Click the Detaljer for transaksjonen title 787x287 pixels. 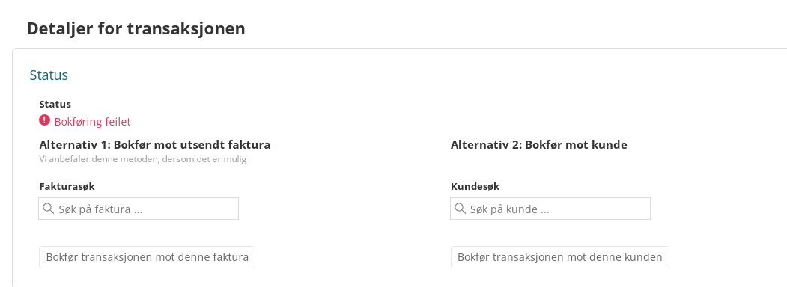[x=136, y=28]
